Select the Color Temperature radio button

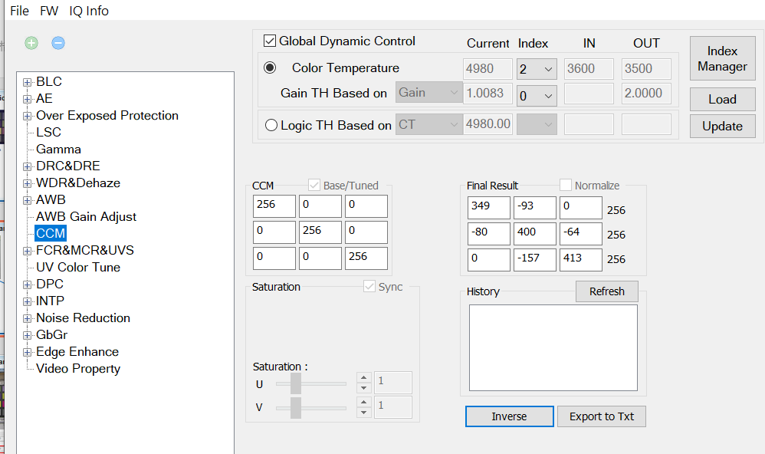270,68
